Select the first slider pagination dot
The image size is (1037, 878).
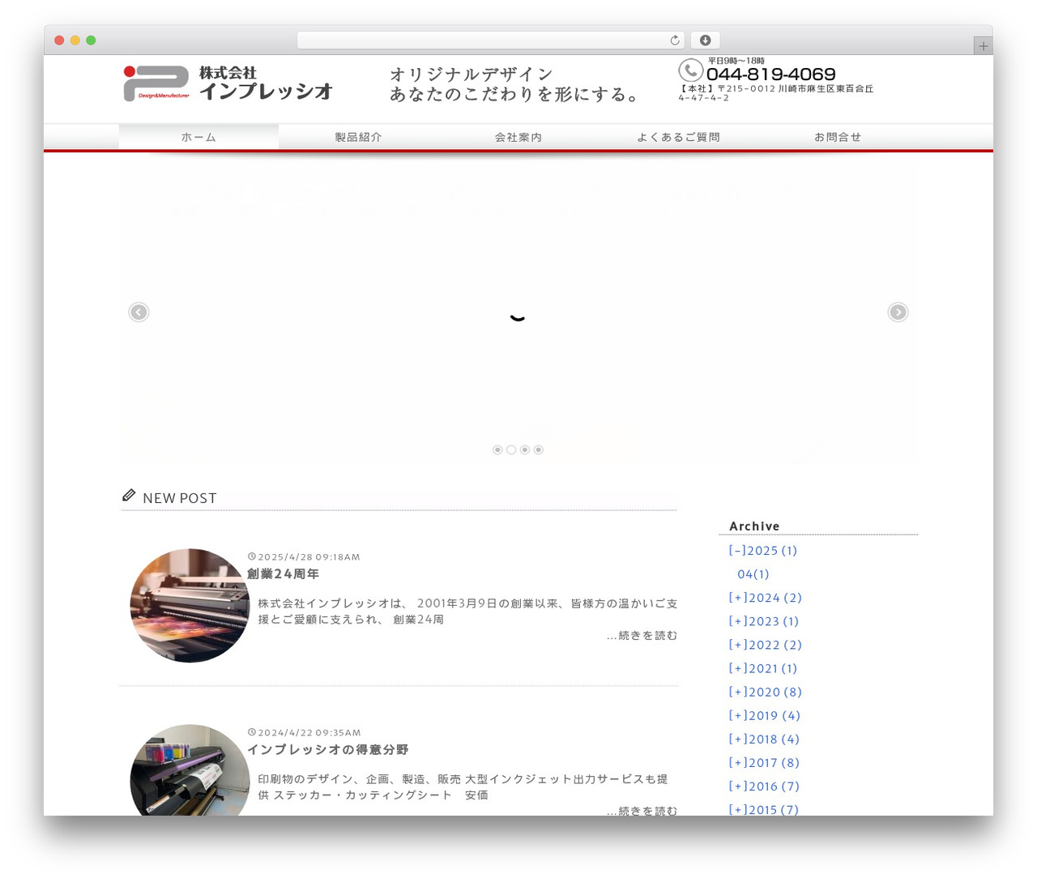(497, 450)
